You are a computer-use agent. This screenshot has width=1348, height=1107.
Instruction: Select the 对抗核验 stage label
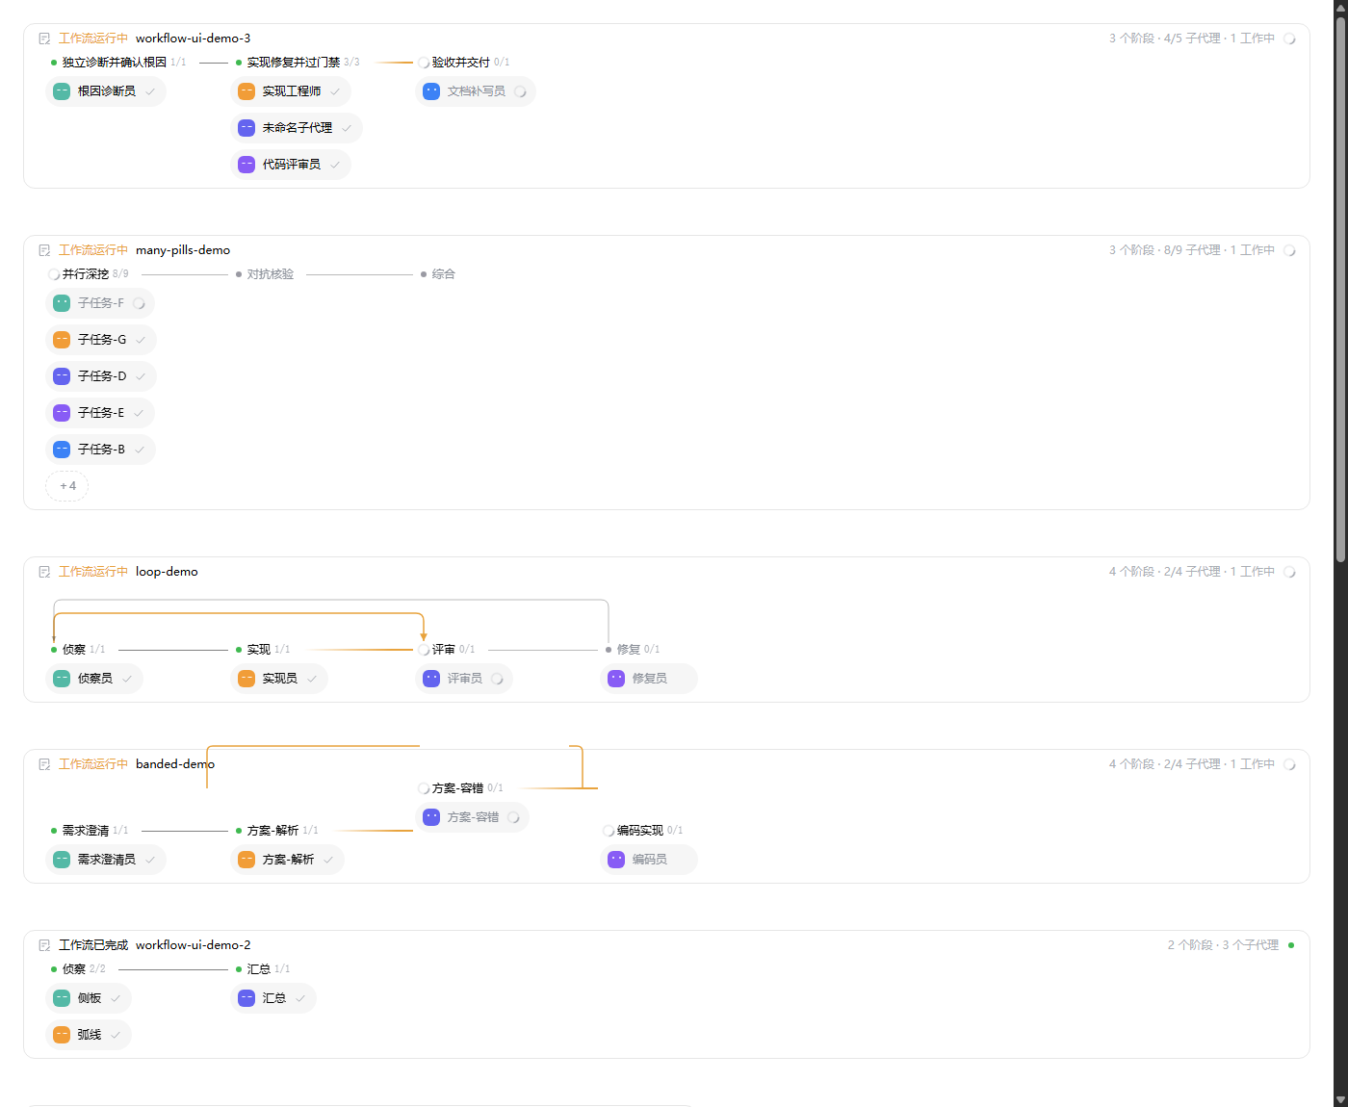pyautogui.click(x=271, y=274)
